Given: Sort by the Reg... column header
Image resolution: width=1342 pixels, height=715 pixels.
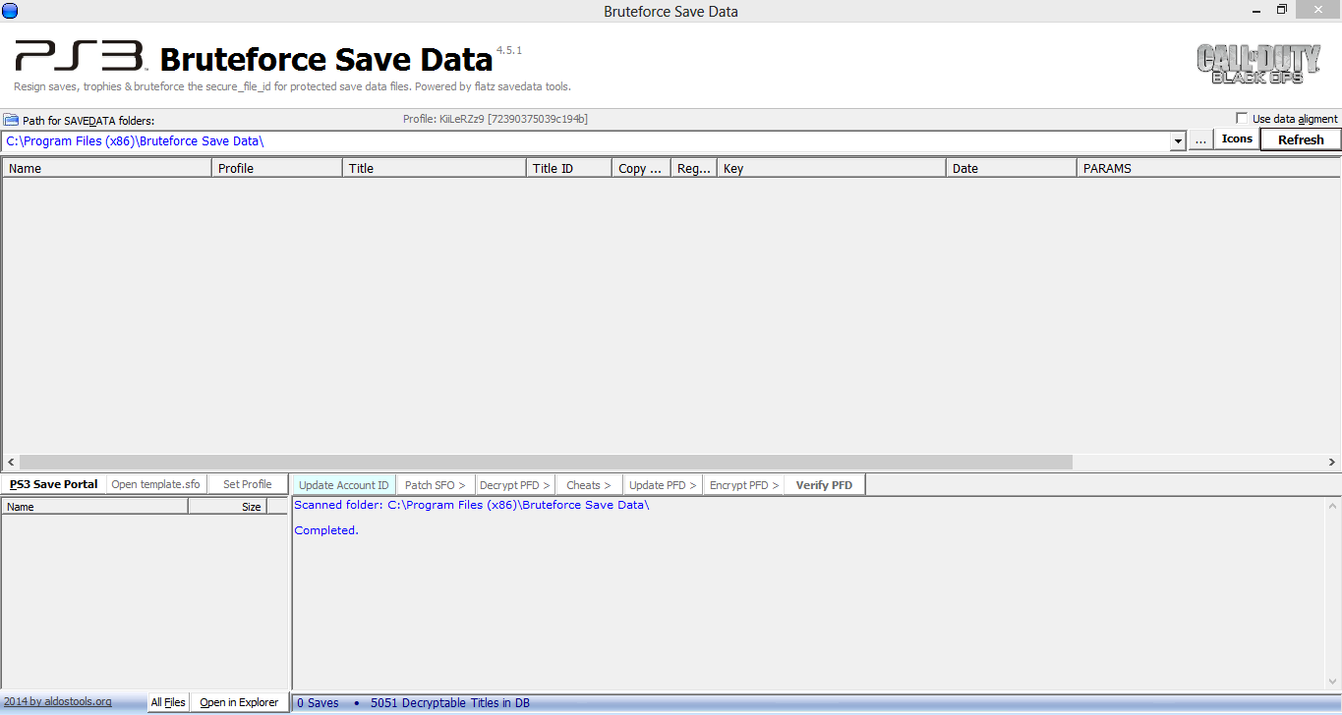Looking at the screenshot, I should [x=694, y=168].
